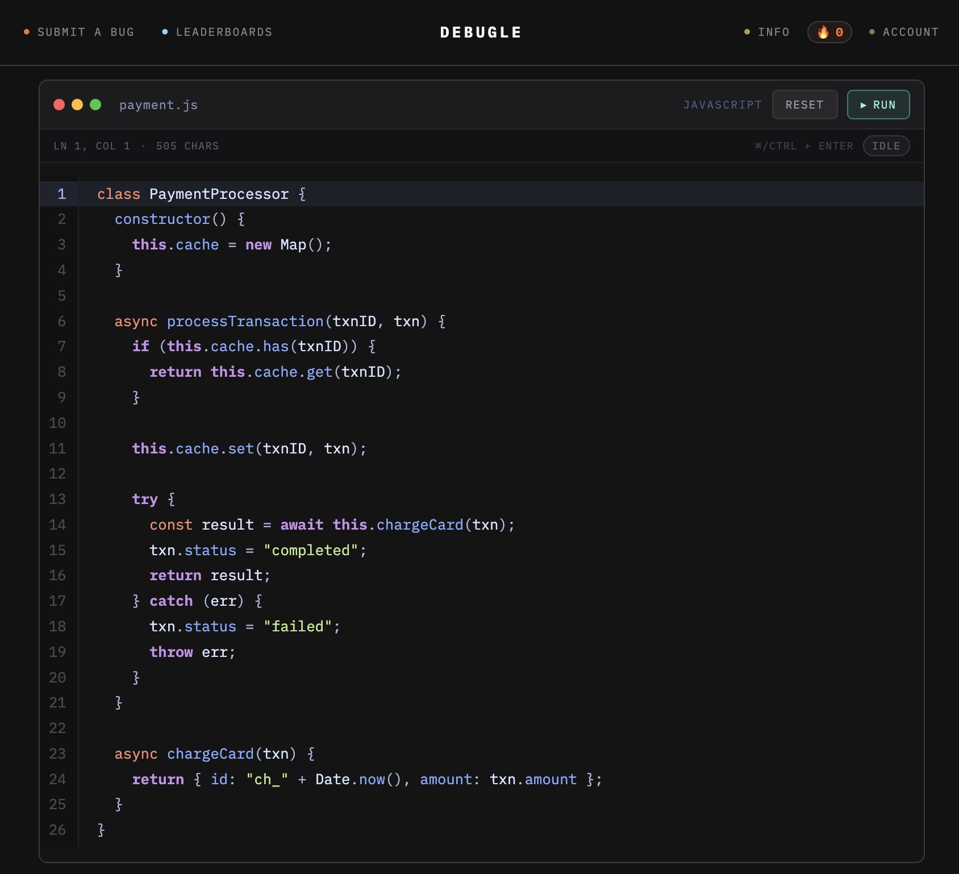Click the play triangle on the RUN button
Image resolution: width=959 pixels, height=874 pixels.
(x=863, y=105)
